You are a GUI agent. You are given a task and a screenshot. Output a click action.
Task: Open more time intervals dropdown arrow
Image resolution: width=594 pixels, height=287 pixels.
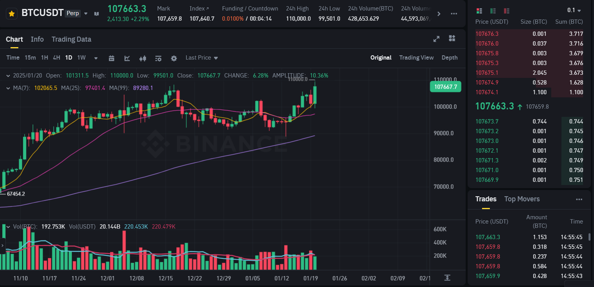tap(96, 58)
